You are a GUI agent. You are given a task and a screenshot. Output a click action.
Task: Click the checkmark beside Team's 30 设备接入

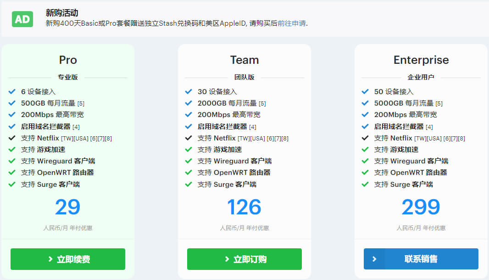pyautogui.click(x=189, y=91)
